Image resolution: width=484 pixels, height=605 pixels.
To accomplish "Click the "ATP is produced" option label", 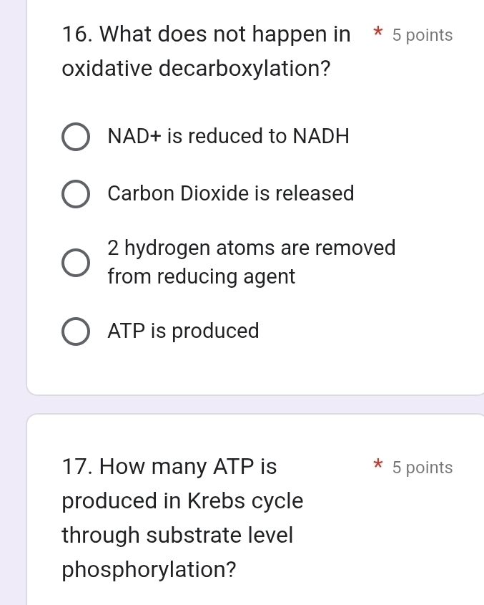I will coord(183,331).
